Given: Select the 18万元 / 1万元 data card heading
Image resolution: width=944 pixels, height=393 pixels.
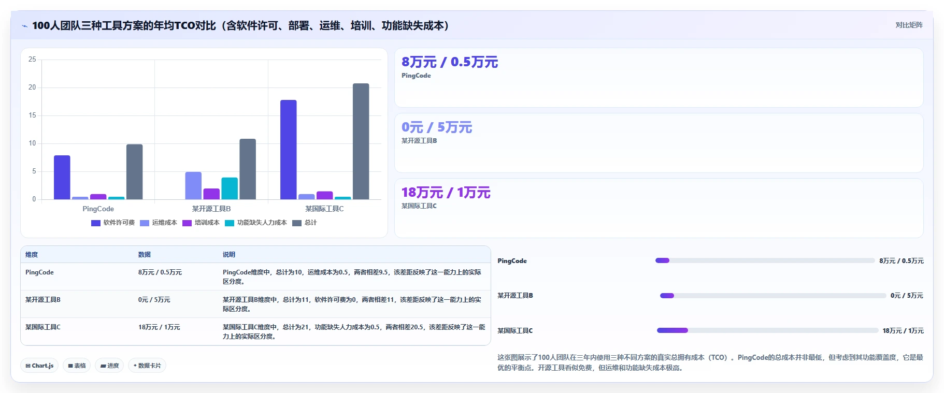Looking at the screenshot, I should [x=446, y=193].
